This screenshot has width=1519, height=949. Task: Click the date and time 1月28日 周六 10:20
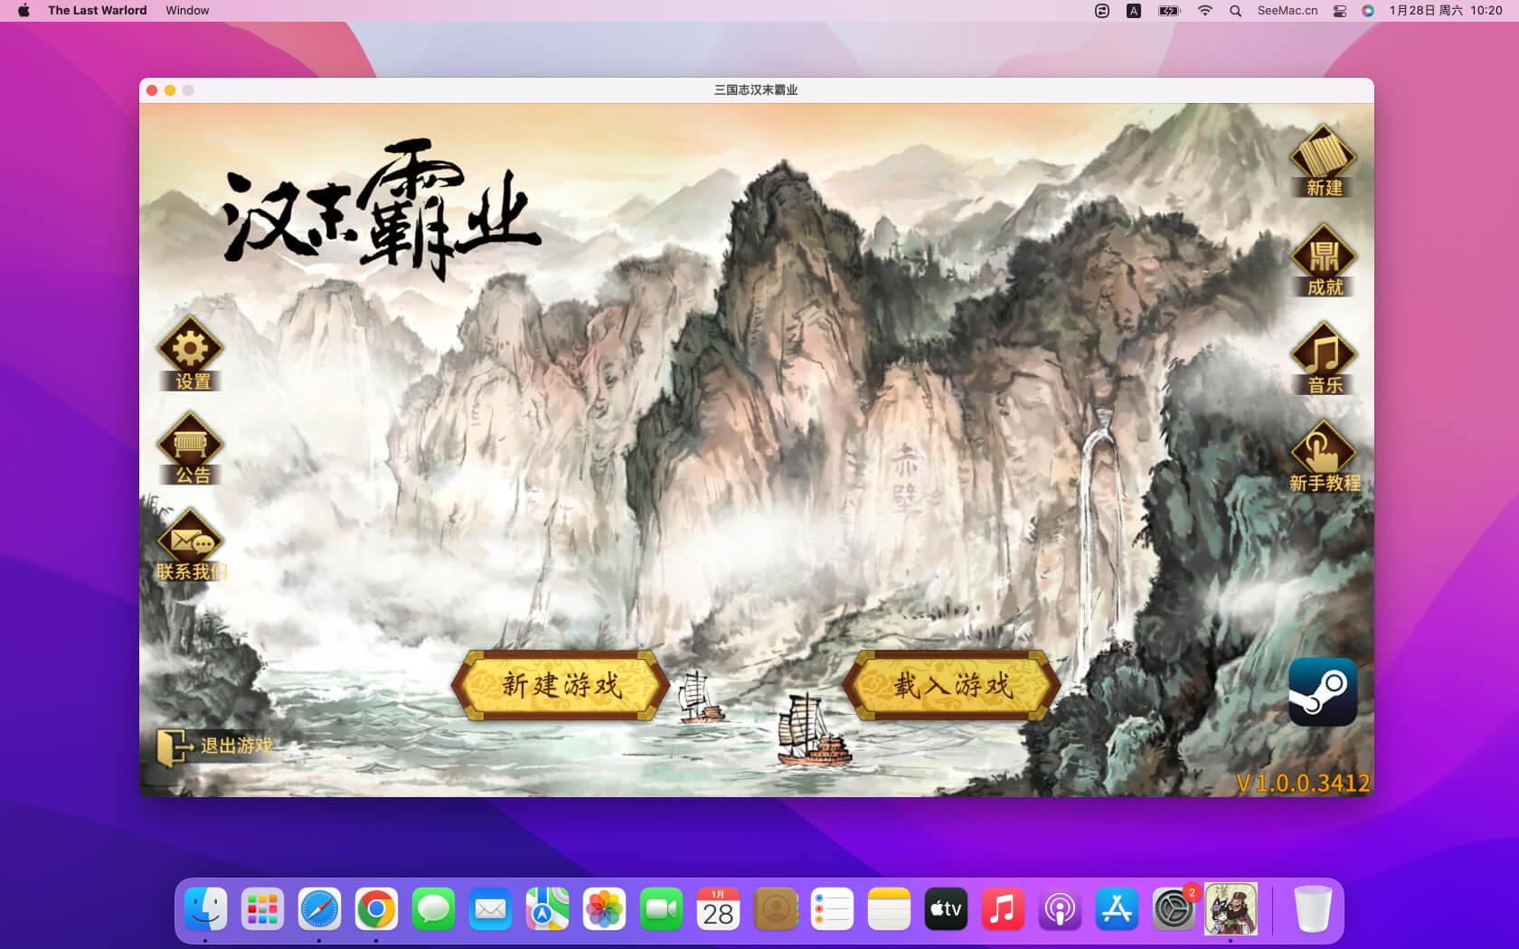point(1445,11)
